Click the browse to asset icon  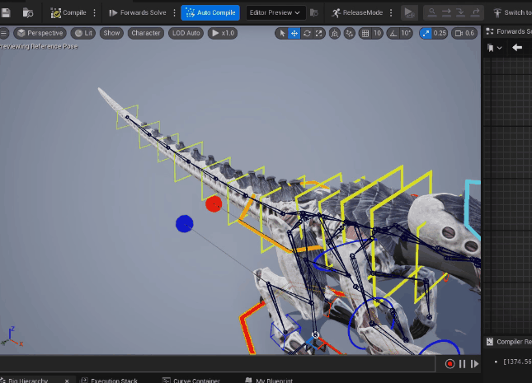[x=28, y=12]
